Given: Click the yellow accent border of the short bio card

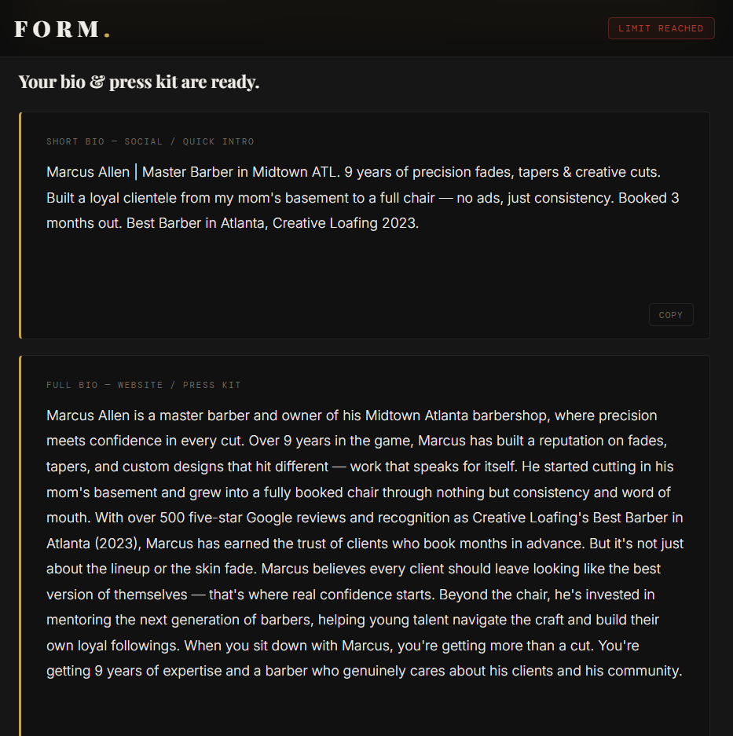Looking at the screenshot, I should tap(20, 225).
